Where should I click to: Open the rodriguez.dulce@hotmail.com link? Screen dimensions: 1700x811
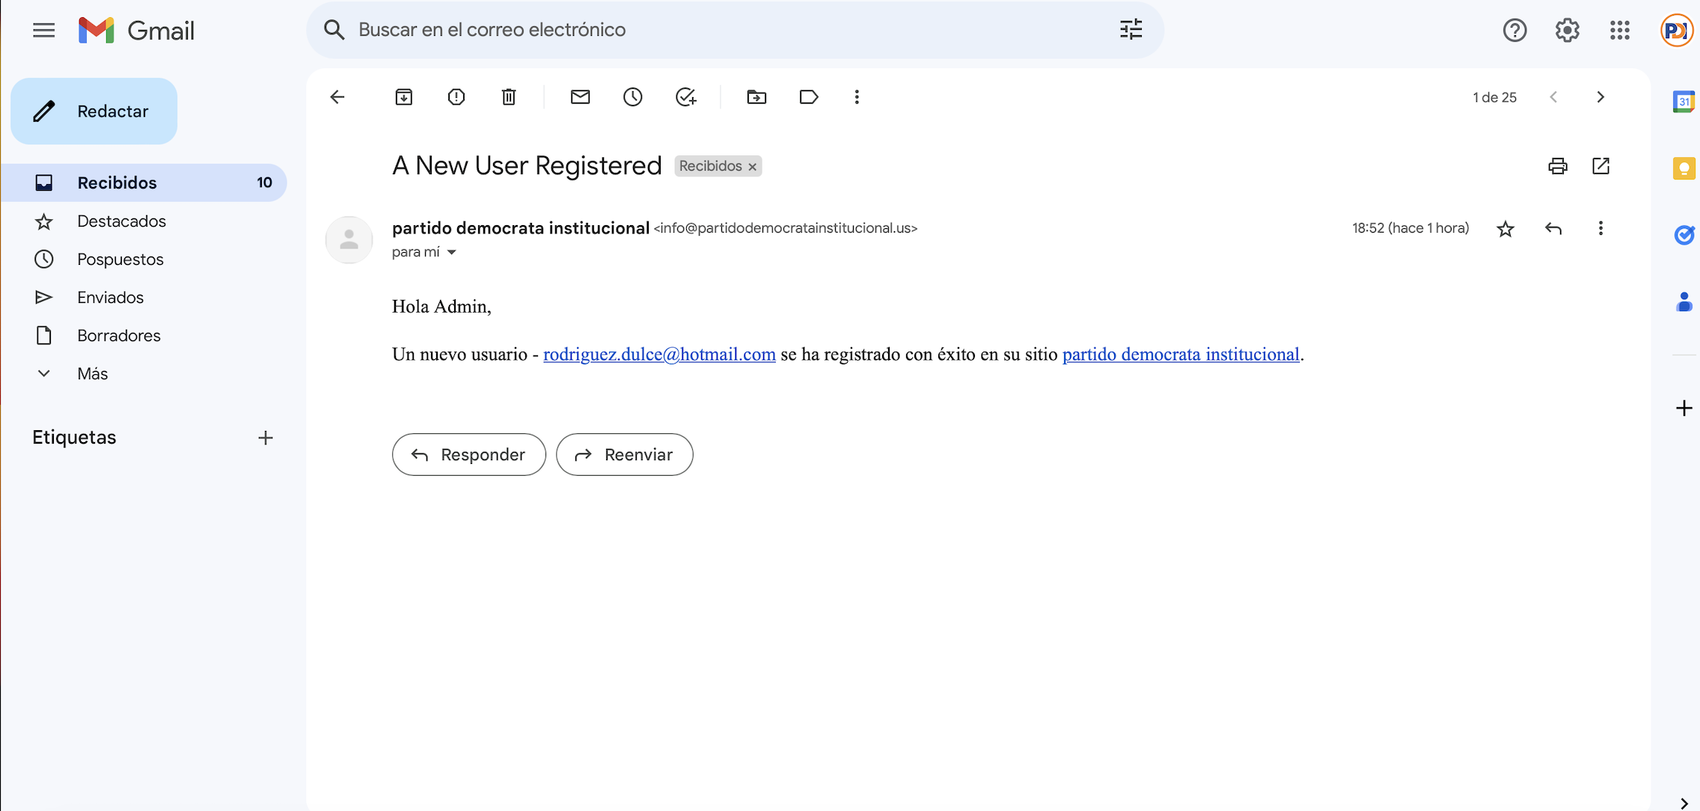tap(659, 355)
